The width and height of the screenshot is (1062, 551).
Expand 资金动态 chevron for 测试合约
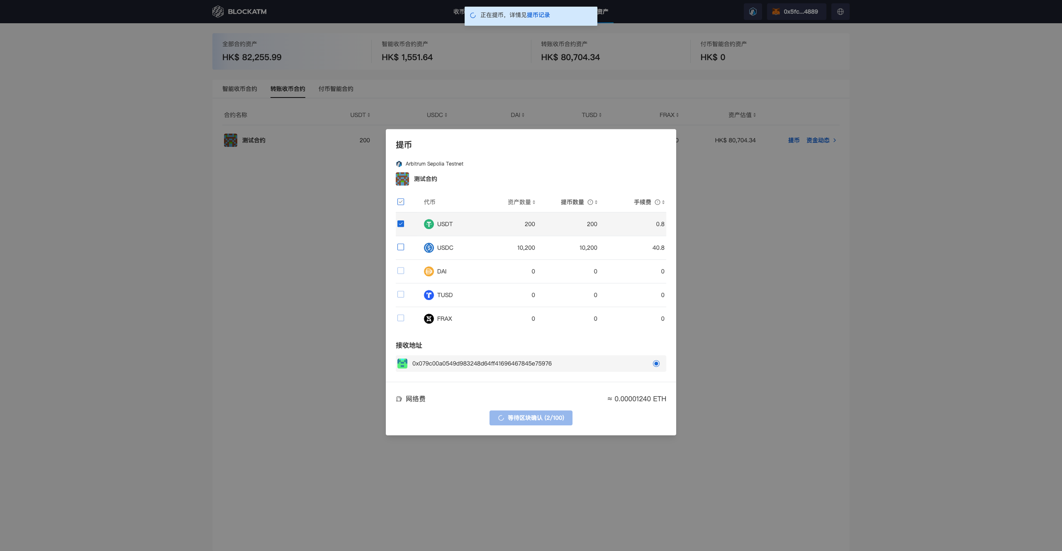click(x=835, y=140)
